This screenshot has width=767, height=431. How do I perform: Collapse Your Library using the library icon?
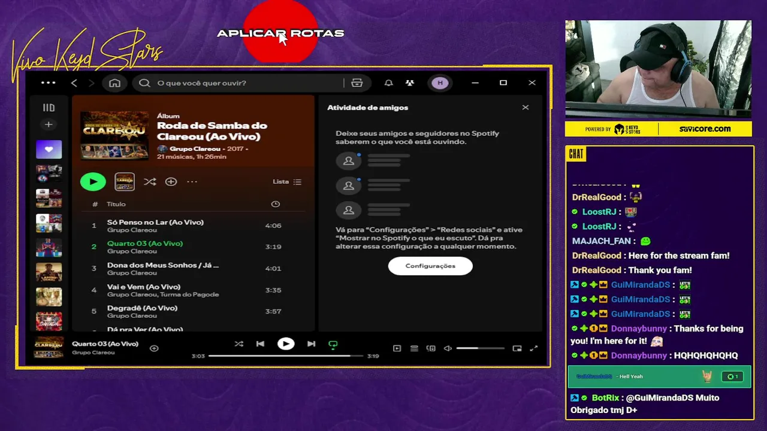49,108
